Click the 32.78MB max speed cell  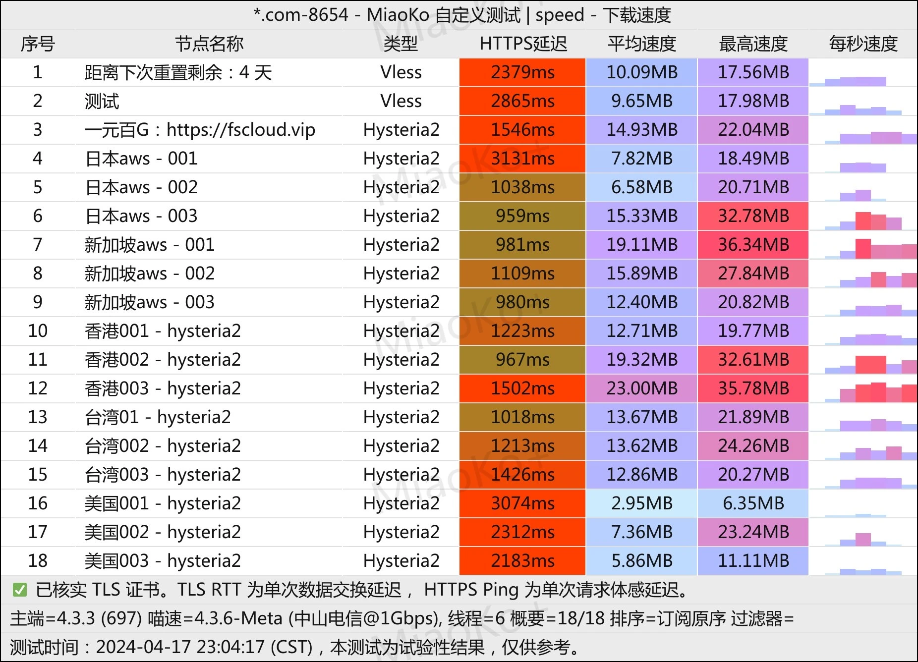coord(753,216)
